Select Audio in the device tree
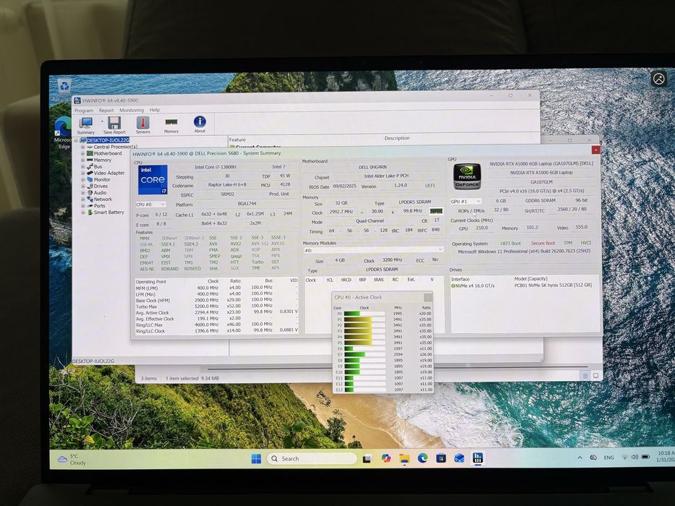675x506 pixels. click(x=100, y=193)
